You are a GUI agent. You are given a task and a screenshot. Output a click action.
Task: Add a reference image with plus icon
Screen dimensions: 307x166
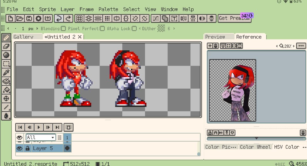[210, 46]
